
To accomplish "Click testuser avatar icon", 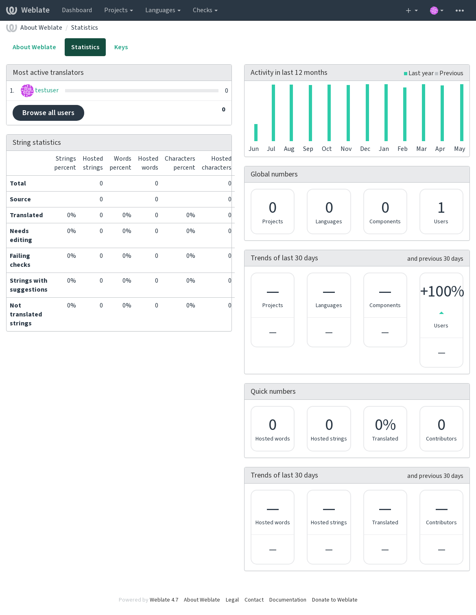I will pos(27,91).
